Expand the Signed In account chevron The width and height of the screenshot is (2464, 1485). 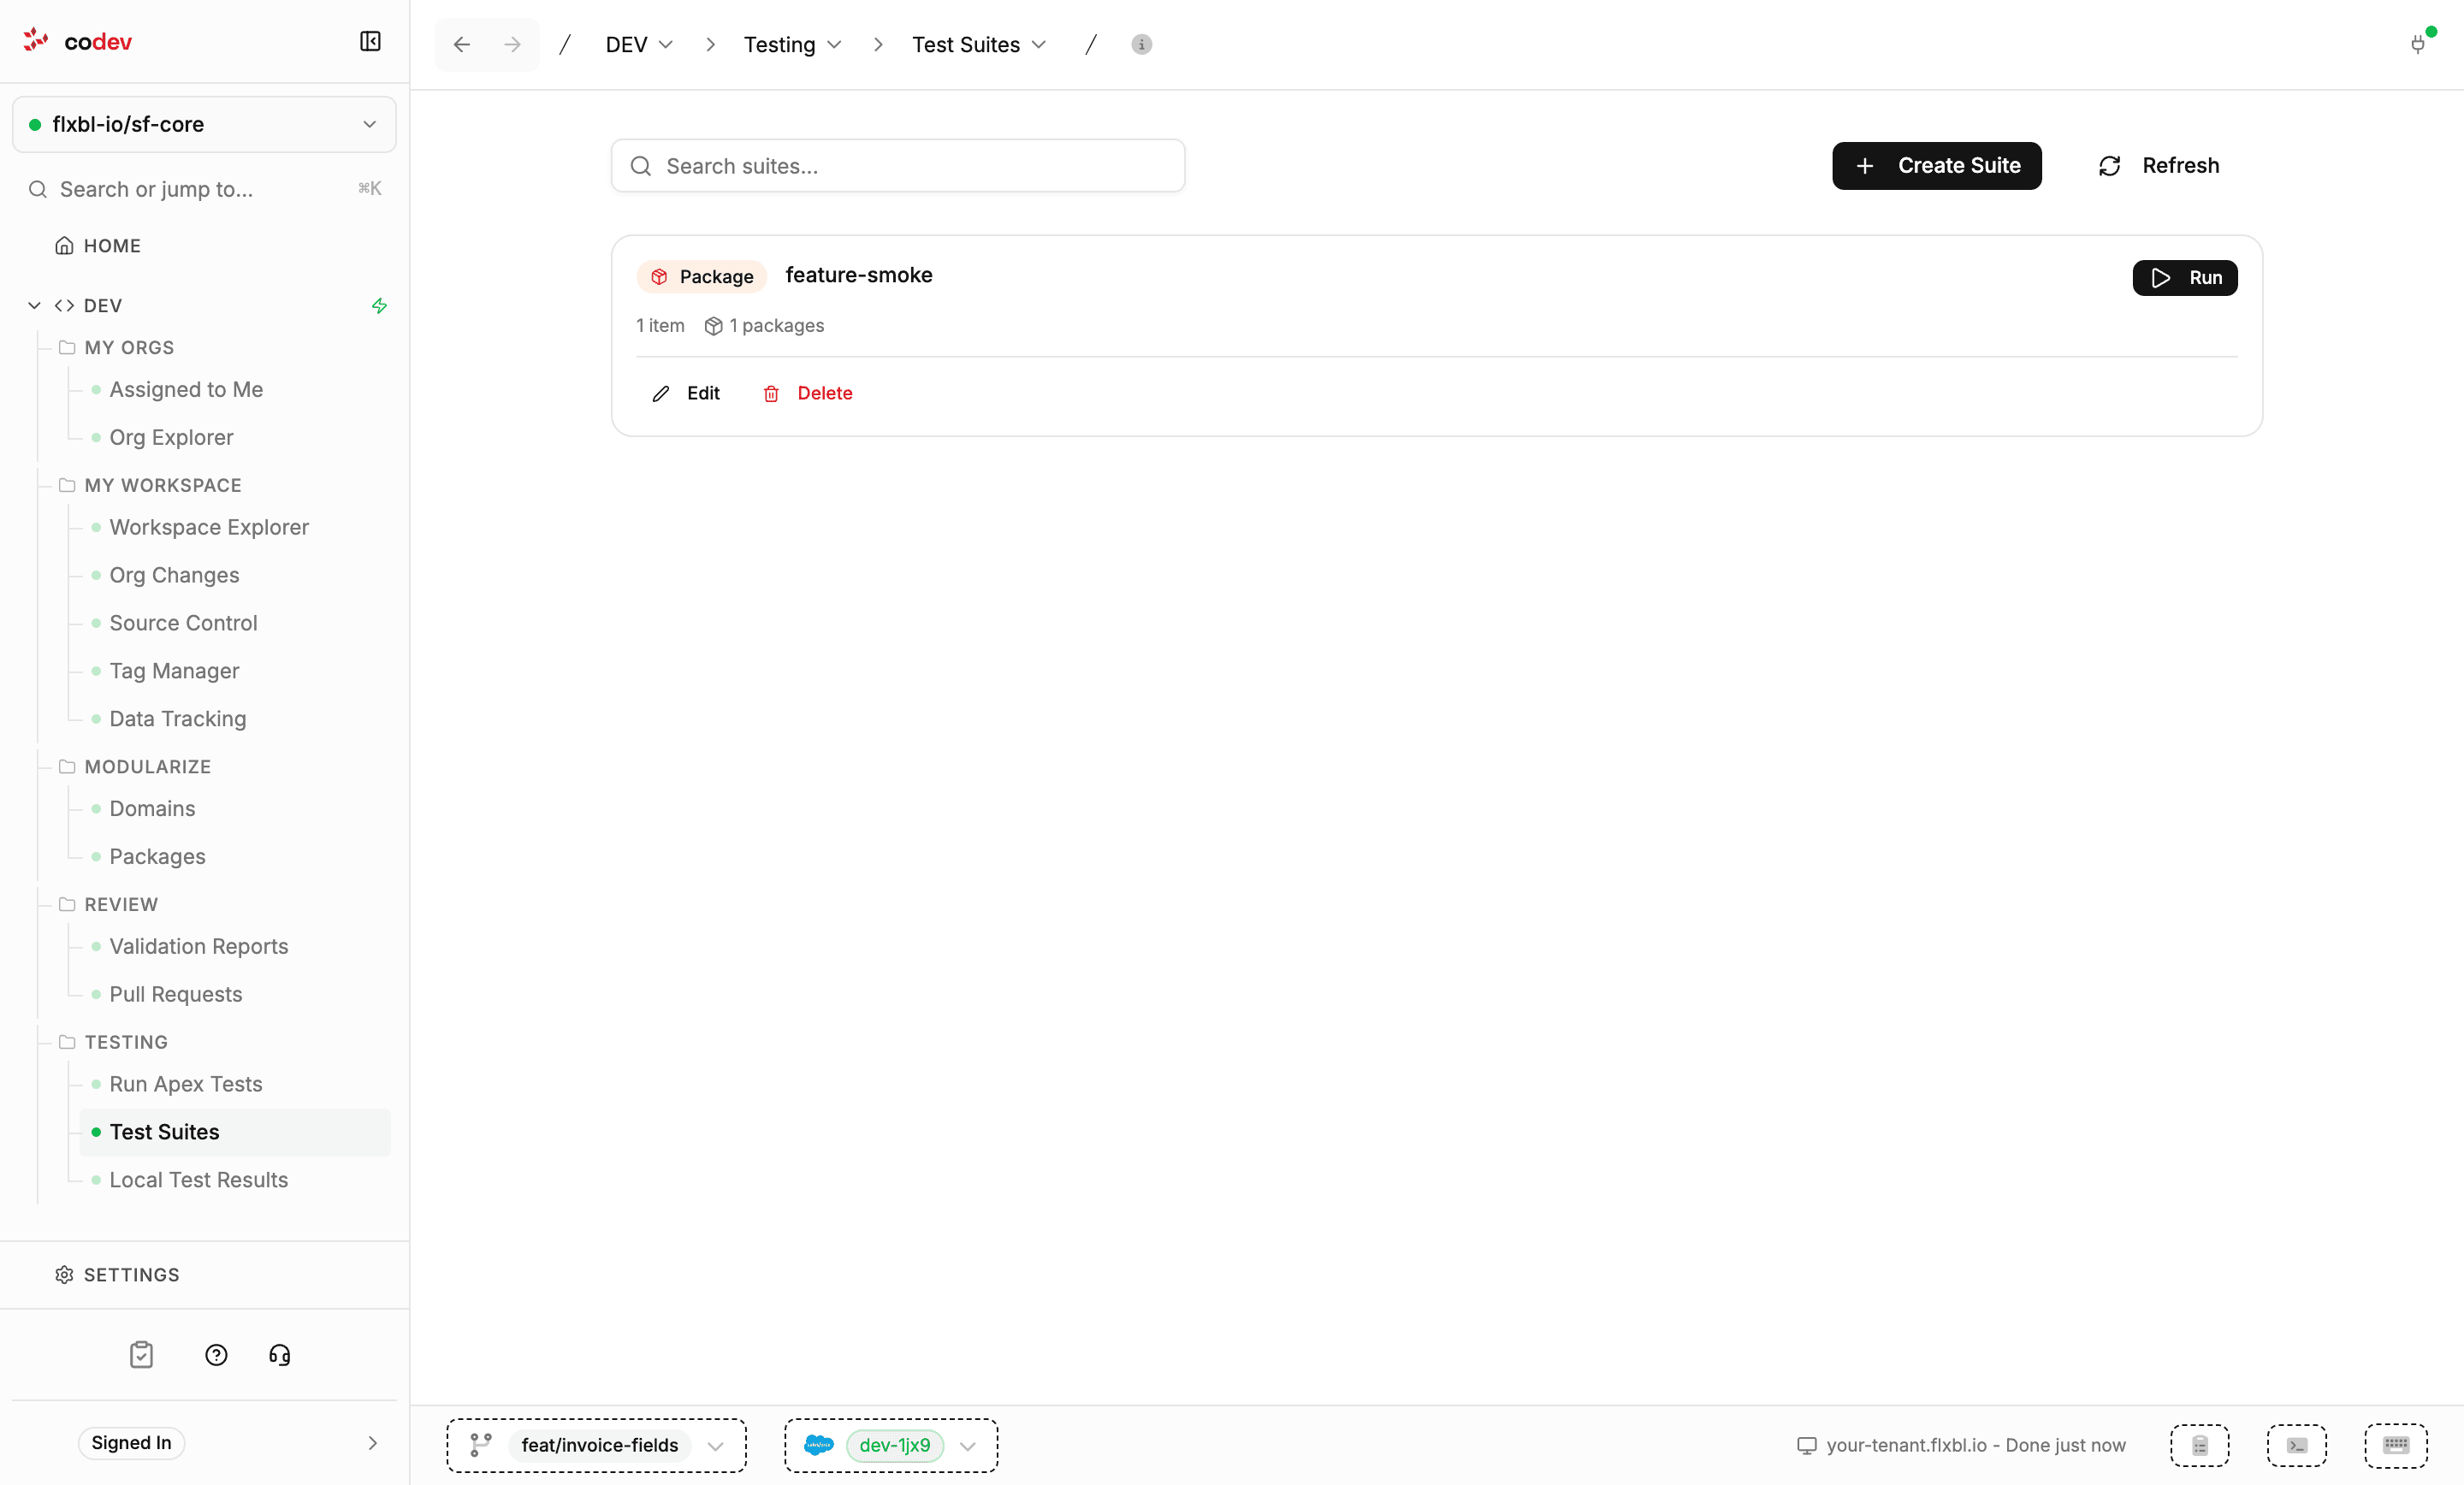coord(372,1443)
